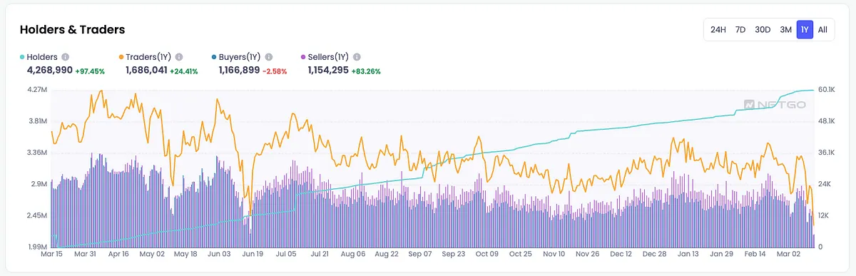Click the Traders count 1,686,041
Screen dimensions: 856x276
(146, 71)
